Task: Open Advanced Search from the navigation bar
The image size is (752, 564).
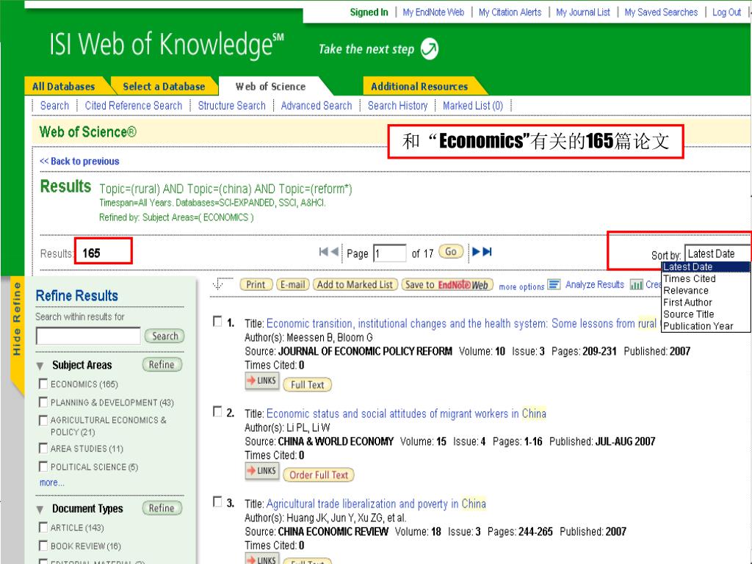Action: click(x=316, y=106)
